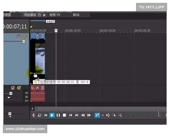
Task: Click the yellow loop region start marker
Action: [31, 27]
